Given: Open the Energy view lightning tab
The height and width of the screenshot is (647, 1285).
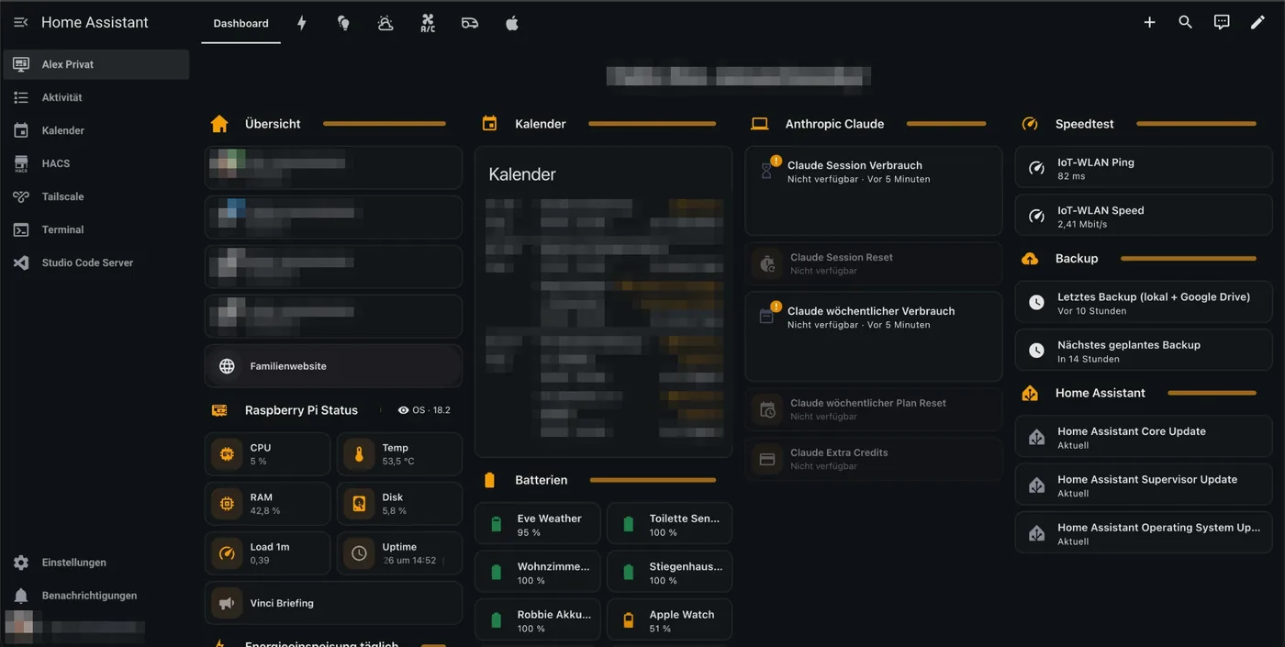Looking at the screenshot, I should coord(301,23).
